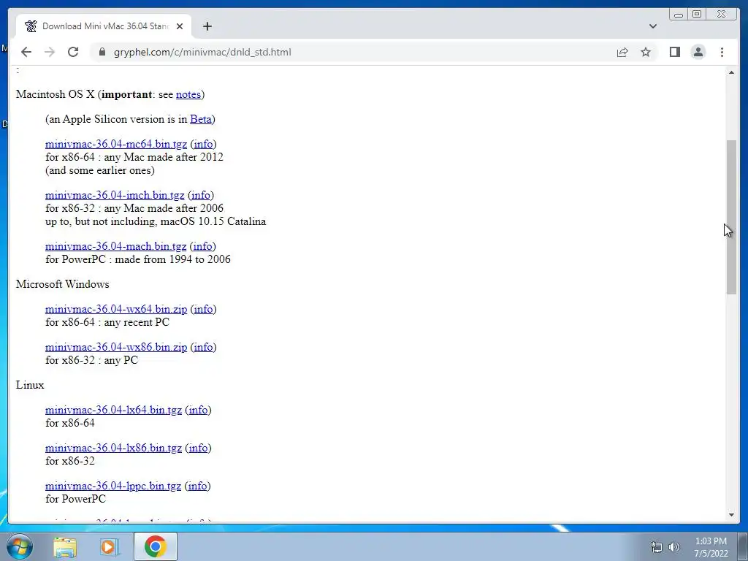Image resolution: width=748 pixels, height=561 pixels.
Task: Open info for the wx64 Windows build
Action: [203, 309]
